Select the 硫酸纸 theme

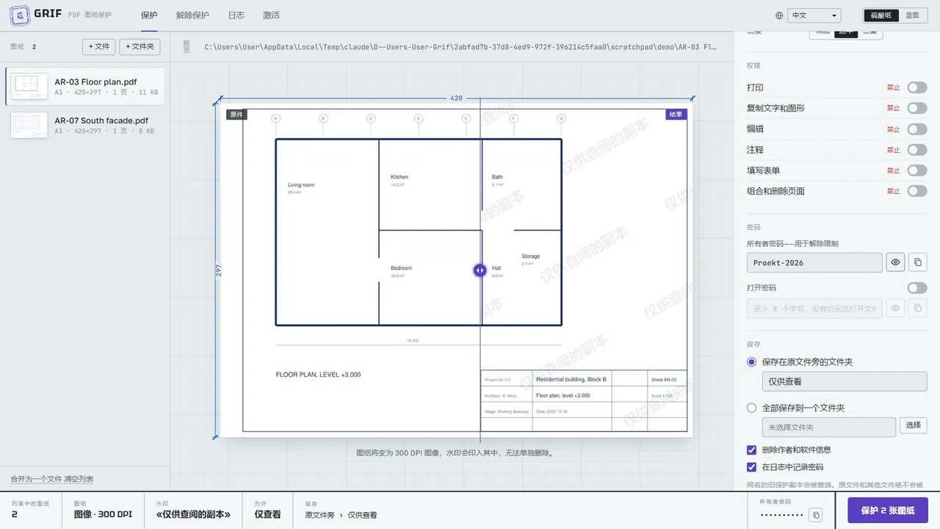tap(881, 15)
